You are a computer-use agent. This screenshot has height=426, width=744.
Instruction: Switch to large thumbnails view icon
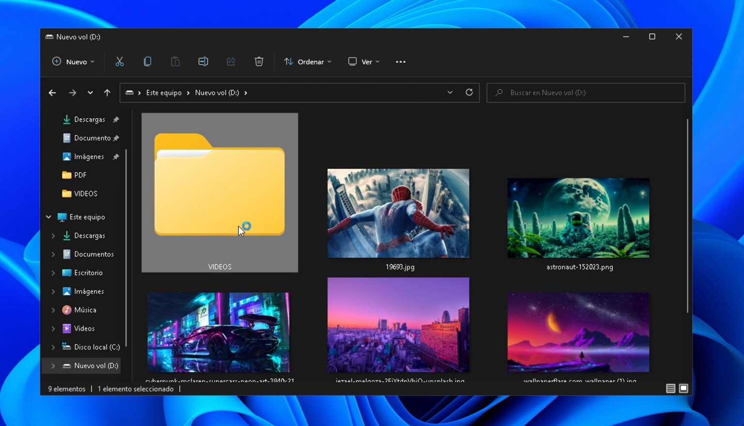[683, 388]
